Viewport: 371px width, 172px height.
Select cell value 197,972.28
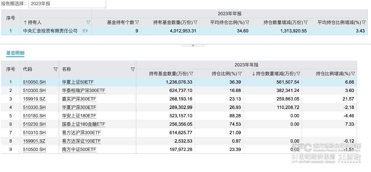(180, 149)
